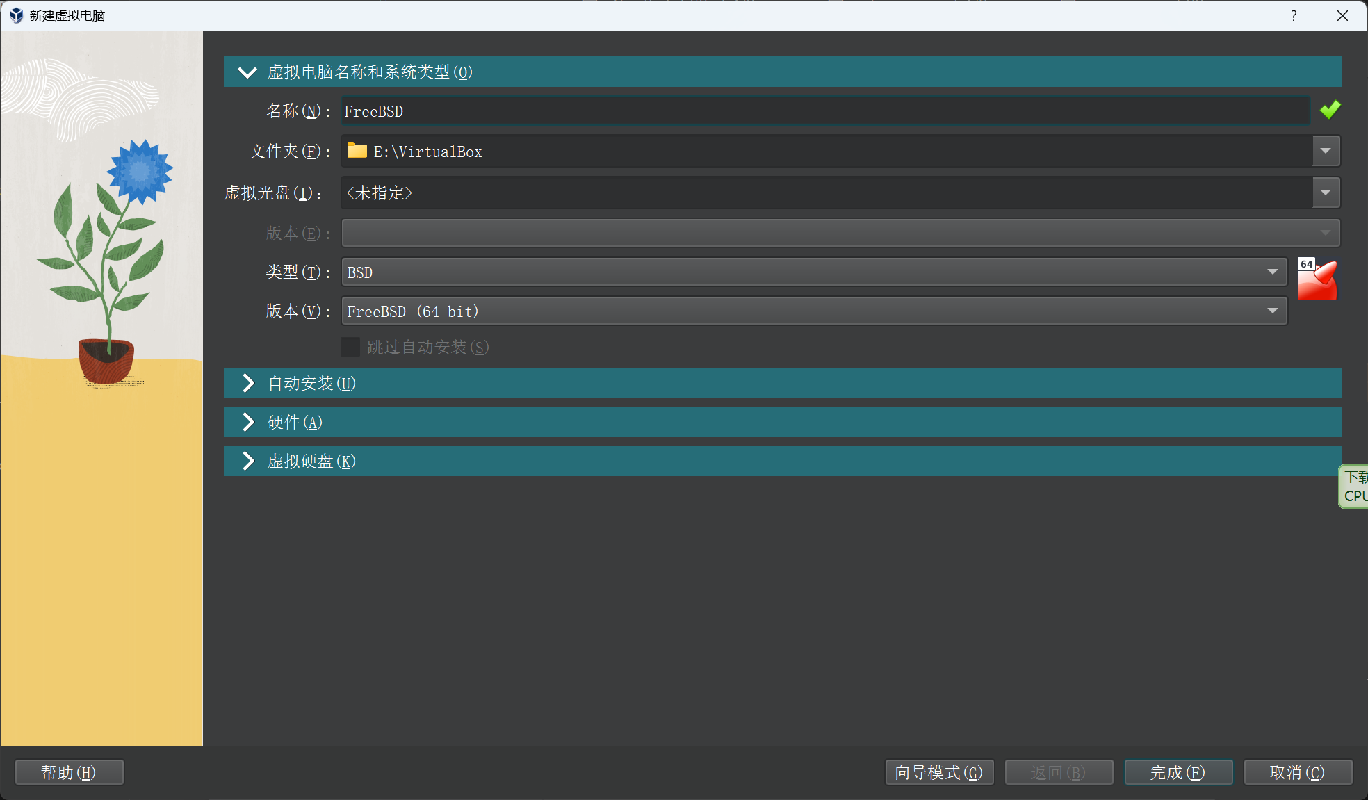Click the 取消(C) button
Viewport: 1368px width, 800px height.
pyautogui.click(x=1298, y=772)
